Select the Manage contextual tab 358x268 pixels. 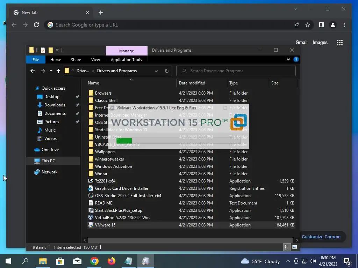(x=127, y=51)
